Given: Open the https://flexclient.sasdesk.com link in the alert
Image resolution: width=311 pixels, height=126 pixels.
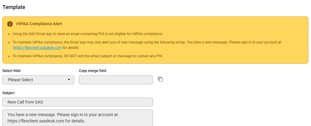Looking at the screenshot, I should (x=37, y=48).
